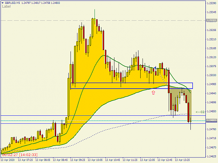Image resolution: width=218 pixels, height=163 pixels.
Task: Click the 1.25120 price scale label
Action: pyautogui.click(x=212, y=57)
